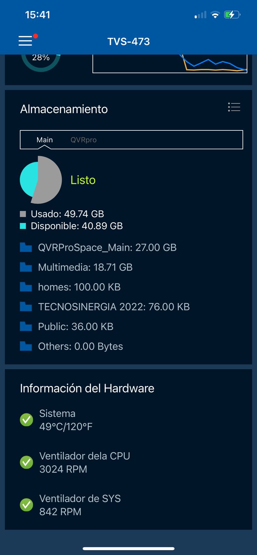The height and width of the screenshot is (555, 257).
Task: Click the Public folder icon
Action: pyautogui.click(x=26, y=326)
